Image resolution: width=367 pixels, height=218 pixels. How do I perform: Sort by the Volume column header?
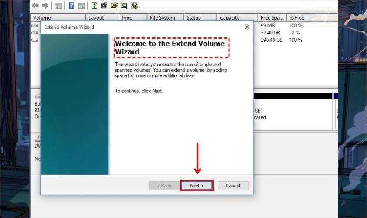point(58,17)
